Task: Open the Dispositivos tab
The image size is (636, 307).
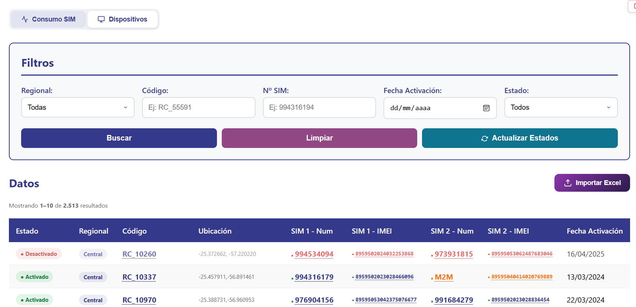Action: tap(122, 19)
